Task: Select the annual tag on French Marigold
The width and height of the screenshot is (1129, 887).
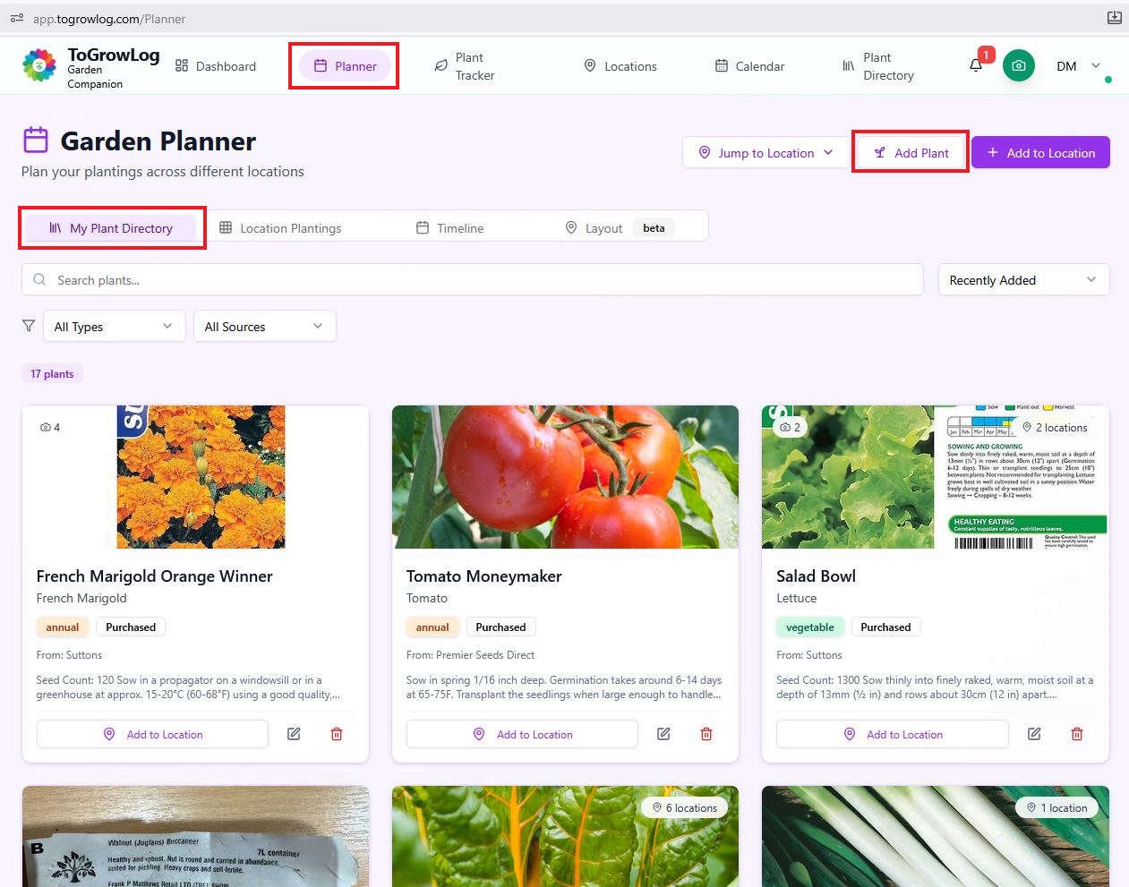Action: point(62,627)
